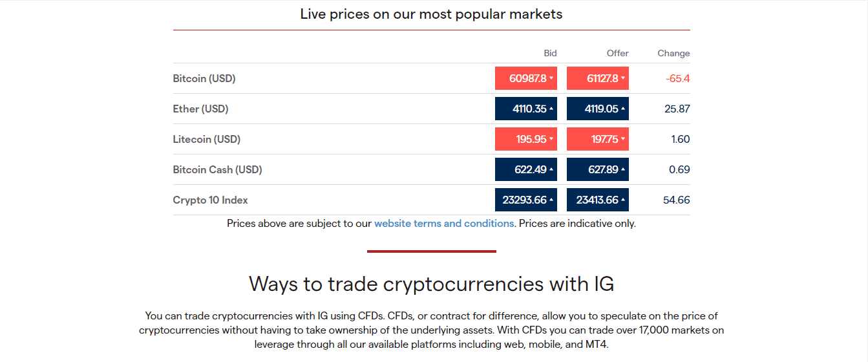Open the Bitcoin Cash (USD) market row

432,169
